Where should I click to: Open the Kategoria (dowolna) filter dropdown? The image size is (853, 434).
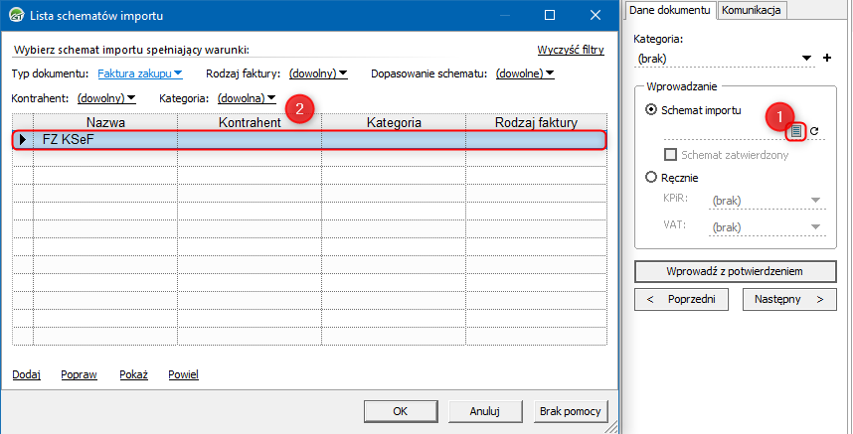point(247,98)
